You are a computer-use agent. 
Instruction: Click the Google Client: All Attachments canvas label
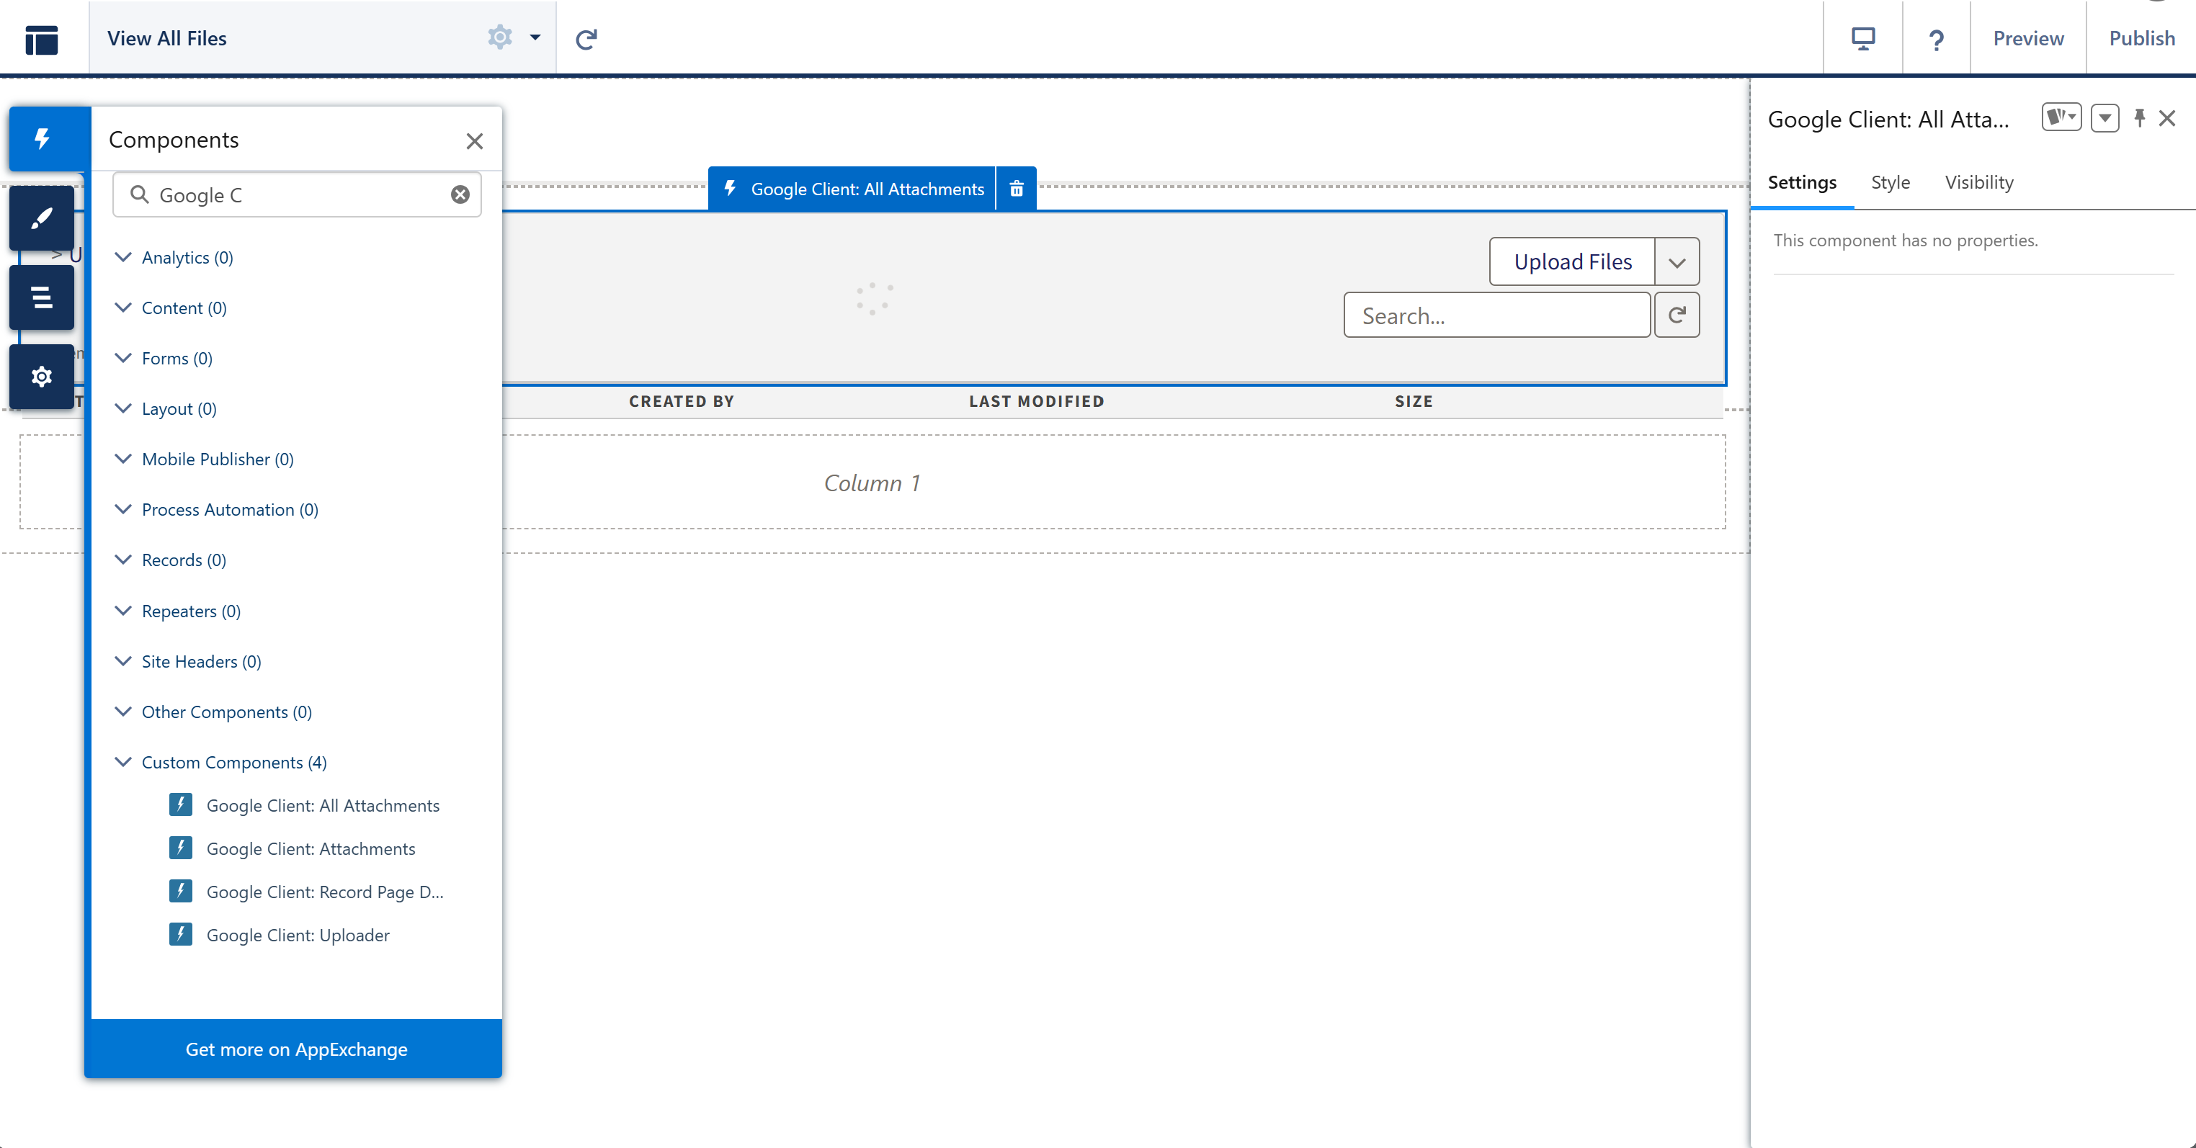[852, 189]
